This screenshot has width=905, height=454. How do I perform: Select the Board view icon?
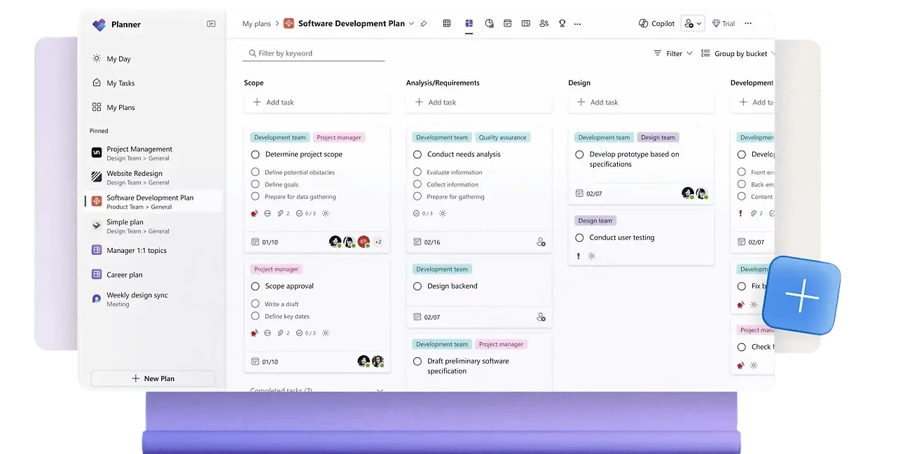pyautogui.click(x=469, y=23)
